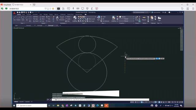Toggle AnyDesk privacy mode icon
The image size is (196, 110).
(x=87, y=9)
